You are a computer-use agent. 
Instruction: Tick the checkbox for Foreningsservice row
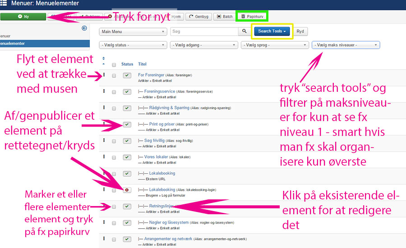[x=114, y=92]
